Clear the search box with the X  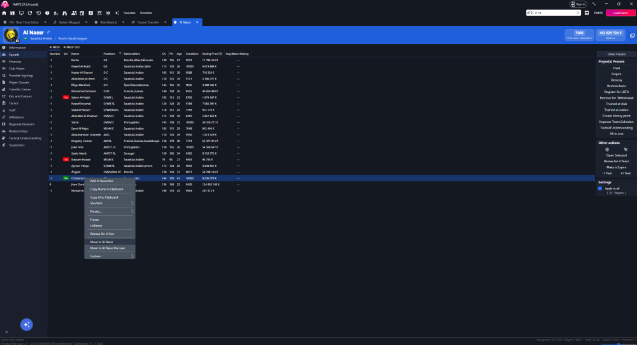578,13
